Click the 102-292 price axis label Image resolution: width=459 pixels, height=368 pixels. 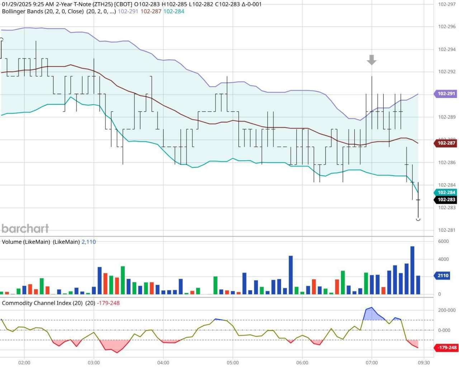447,72
